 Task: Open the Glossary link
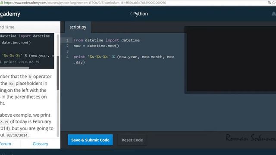click(40, 144)
